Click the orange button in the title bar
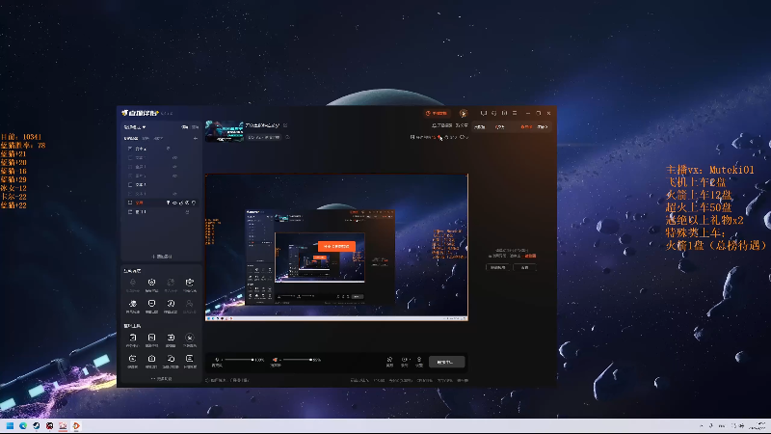771x434 pixels. click(437, 113)
